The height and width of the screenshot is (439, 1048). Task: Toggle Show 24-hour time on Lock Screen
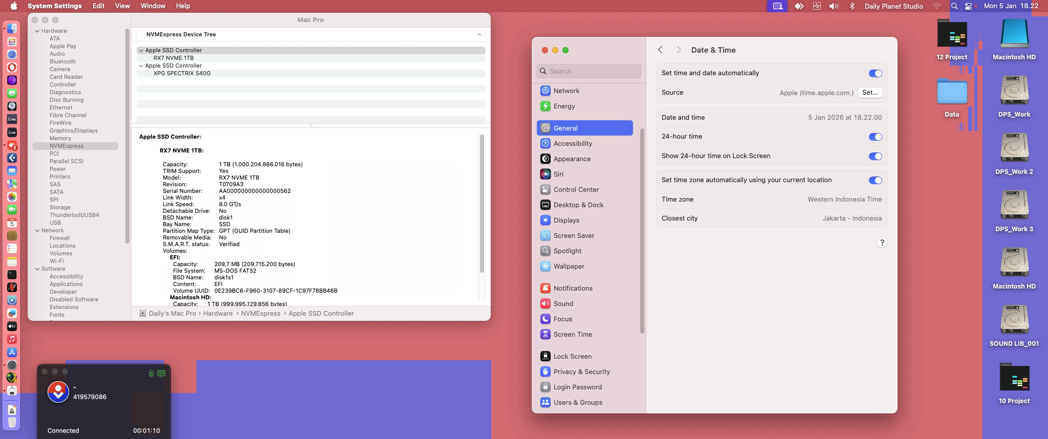pyautogui.click(x=875, y=156)
